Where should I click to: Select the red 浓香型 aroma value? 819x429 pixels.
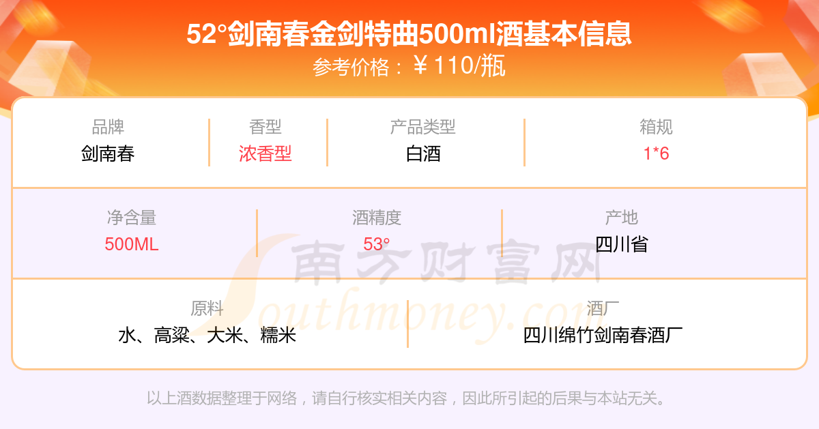[265, 153]
